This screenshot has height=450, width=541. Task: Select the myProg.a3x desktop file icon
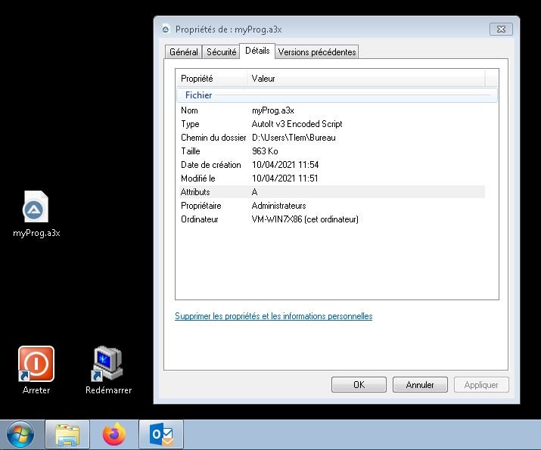[x=36, y=209]
